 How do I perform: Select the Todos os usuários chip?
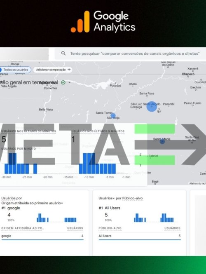point(15,70)
